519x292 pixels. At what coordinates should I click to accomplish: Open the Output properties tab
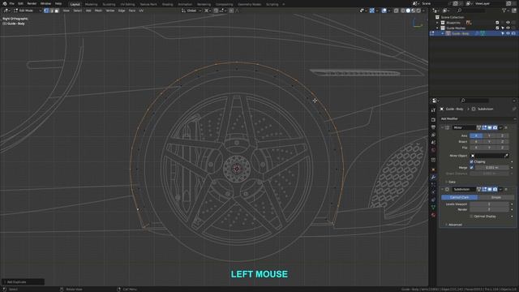(x=433, y=127)
